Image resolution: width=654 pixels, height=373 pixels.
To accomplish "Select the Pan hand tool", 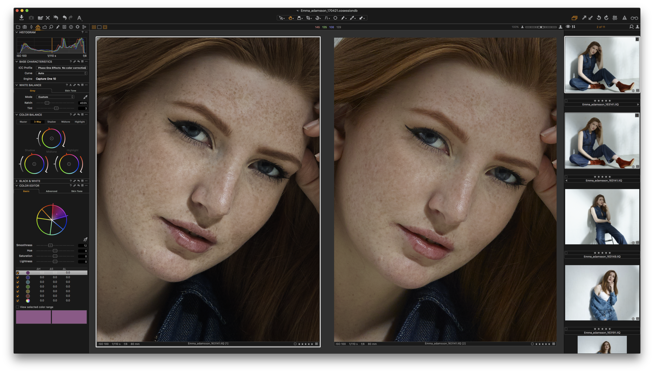I will tap(291, 18).
